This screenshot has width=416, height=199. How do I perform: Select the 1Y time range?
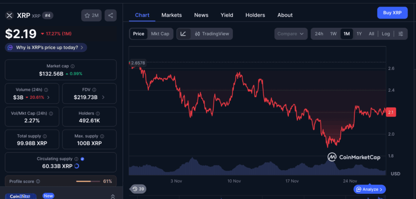pos(359,34)
